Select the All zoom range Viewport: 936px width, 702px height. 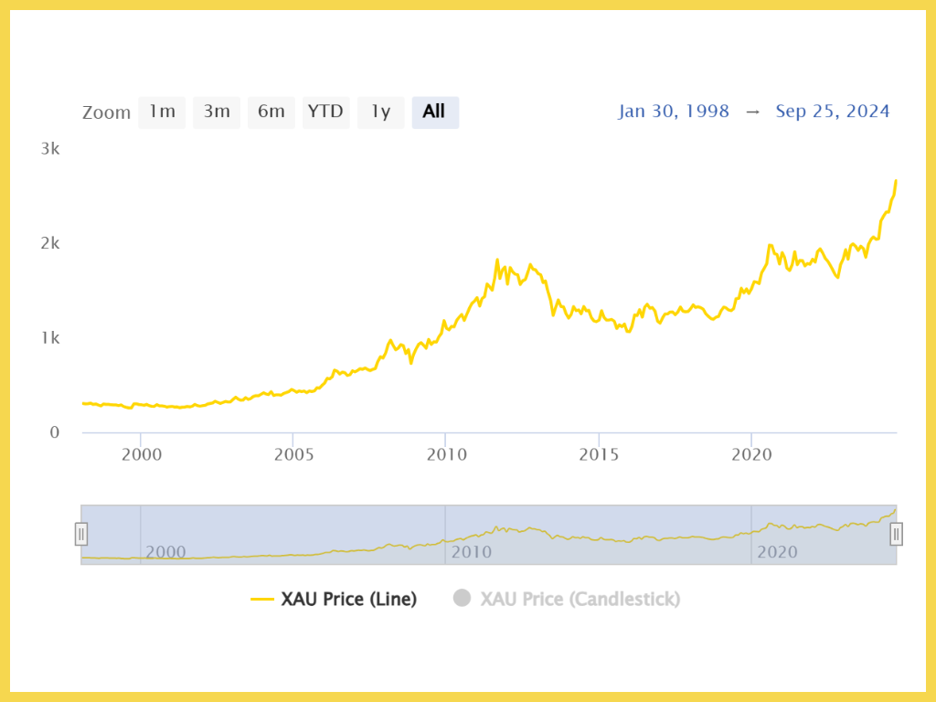(x=434, y=112)
